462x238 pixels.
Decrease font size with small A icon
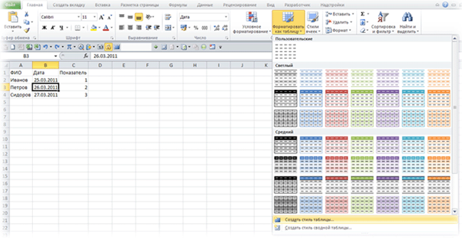[x=110, y=17]
